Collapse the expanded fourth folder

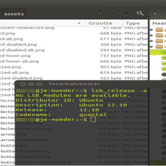[151, 47]
